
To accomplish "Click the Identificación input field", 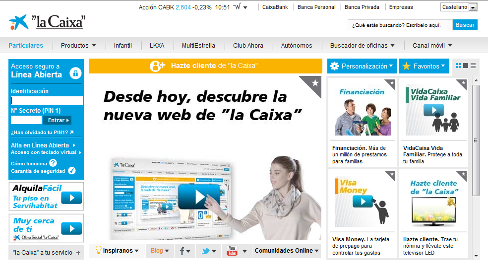I will tap(47, 101).
